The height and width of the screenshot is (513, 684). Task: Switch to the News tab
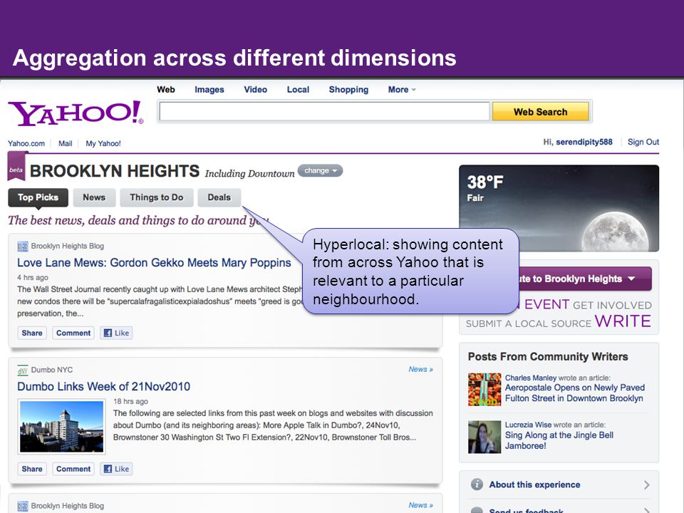[x=94, y=197]
